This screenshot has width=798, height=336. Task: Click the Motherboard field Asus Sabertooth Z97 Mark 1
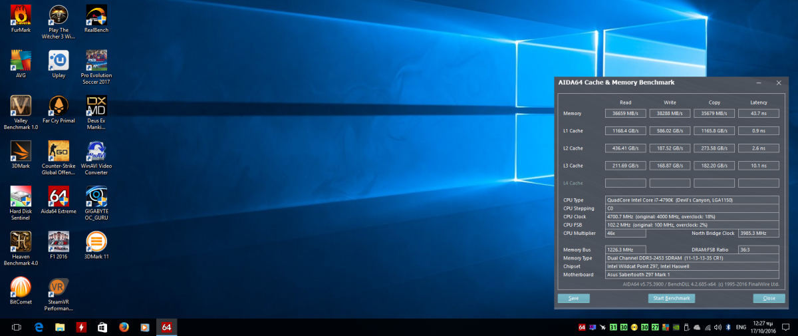(692, 274)
